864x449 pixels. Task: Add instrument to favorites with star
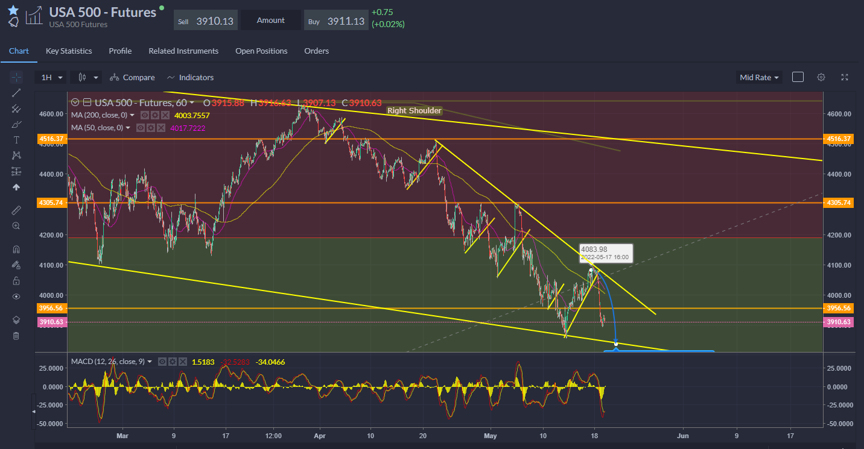pos(13,10)
